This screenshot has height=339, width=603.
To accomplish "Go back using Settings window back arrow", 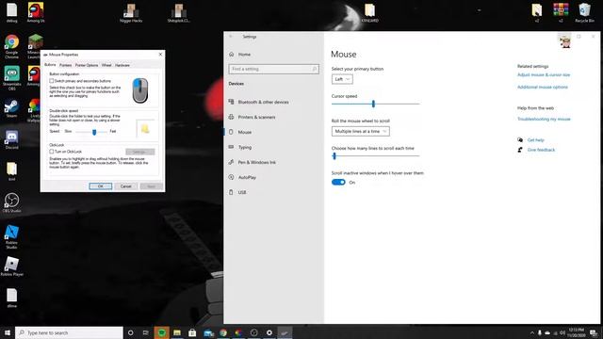I will 231,37.
